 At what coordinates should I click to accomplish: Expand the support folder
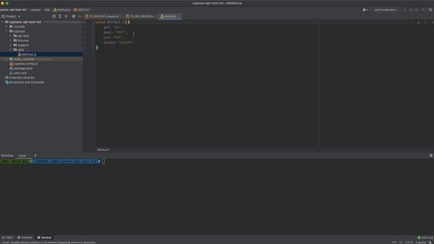pyautogui.click(x=11, y=45)
